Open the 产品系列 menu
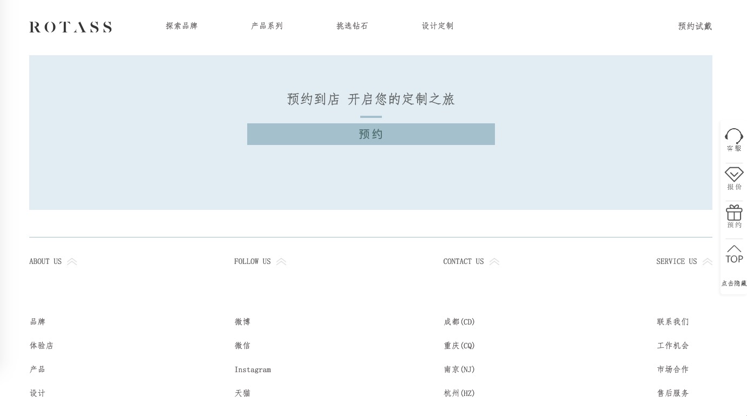747x416 pixels. 267,26
